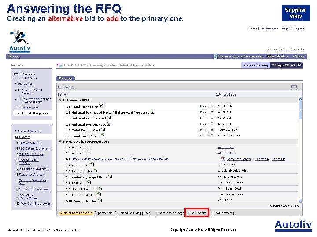Click the content list vertical scrollbar

pyautogui.click(x=300, y=150)
